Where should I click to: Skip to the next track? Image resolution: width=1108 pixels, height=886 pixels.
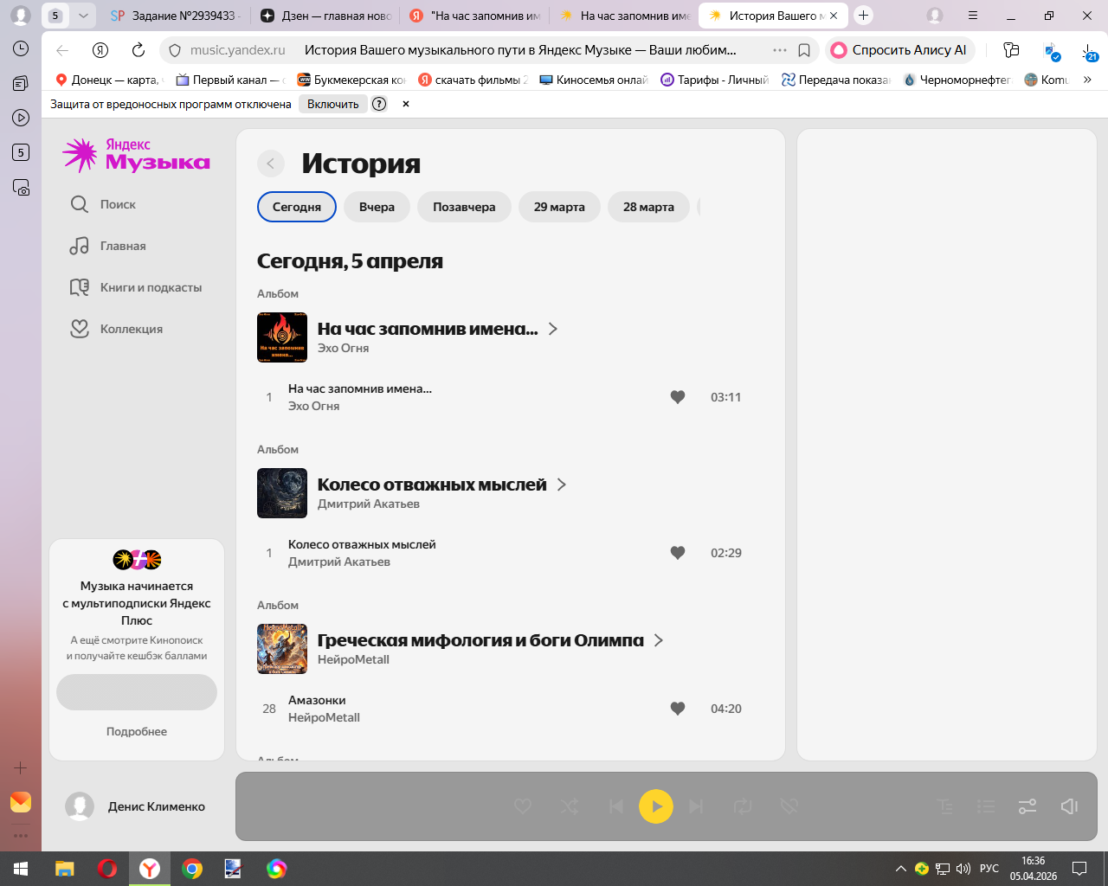click(696, 806)
